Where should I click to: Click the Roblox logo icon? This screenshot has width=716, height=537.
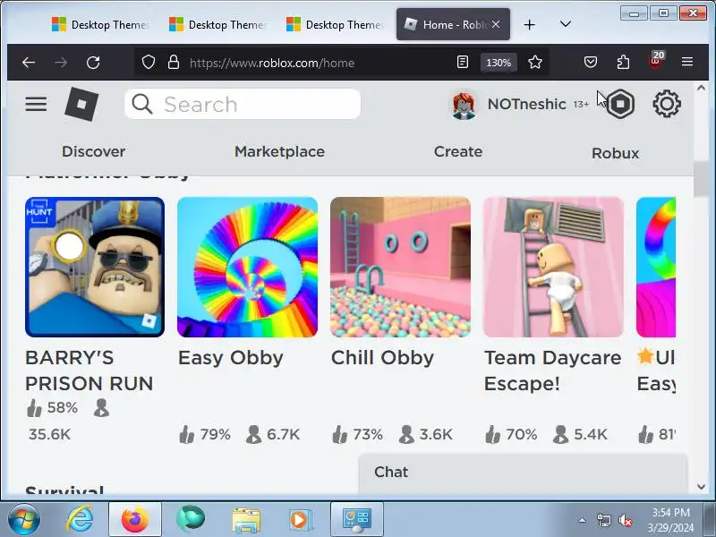coord(81,105)
